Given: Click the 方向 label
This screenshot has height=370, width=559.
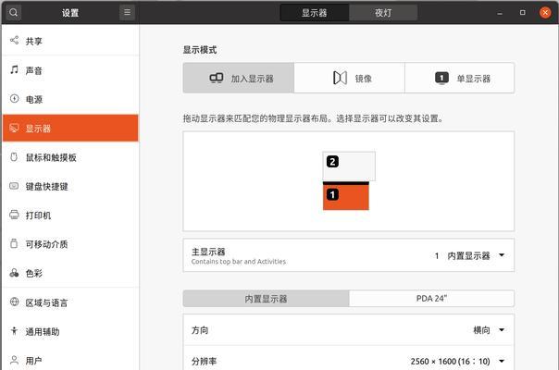Looking at the screenshot, I should click(x=200, y=330).
